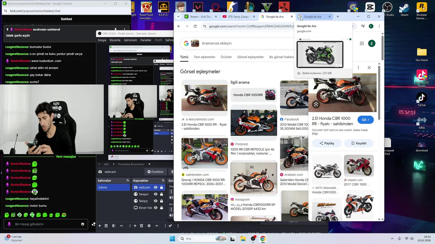Open the OBS Paneller menu

tap(146, 40)
